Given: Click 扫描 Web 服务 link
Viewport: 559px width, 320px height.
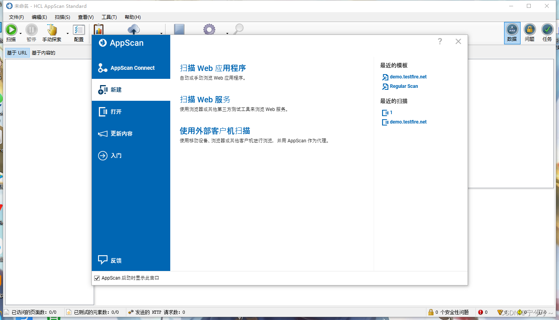Looking at the screenshot, I should (205, 100).
